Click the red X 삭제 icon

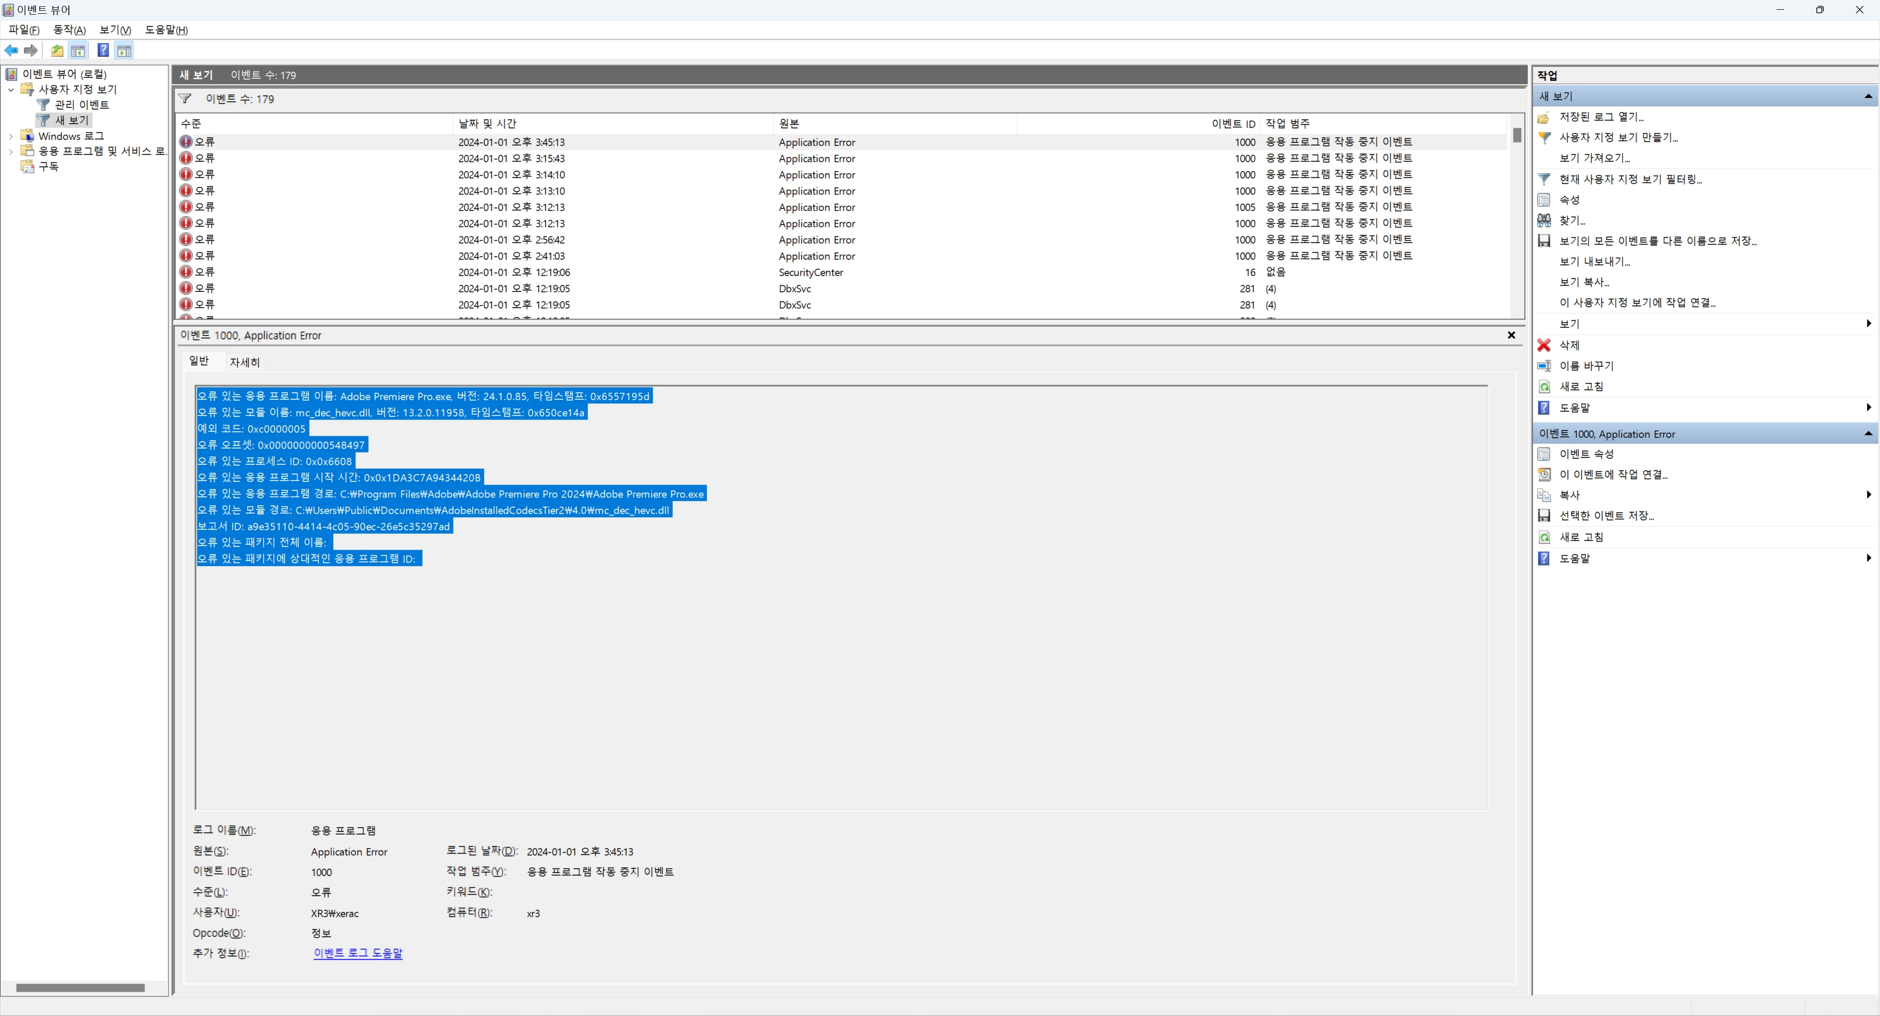pos(1544,345)
